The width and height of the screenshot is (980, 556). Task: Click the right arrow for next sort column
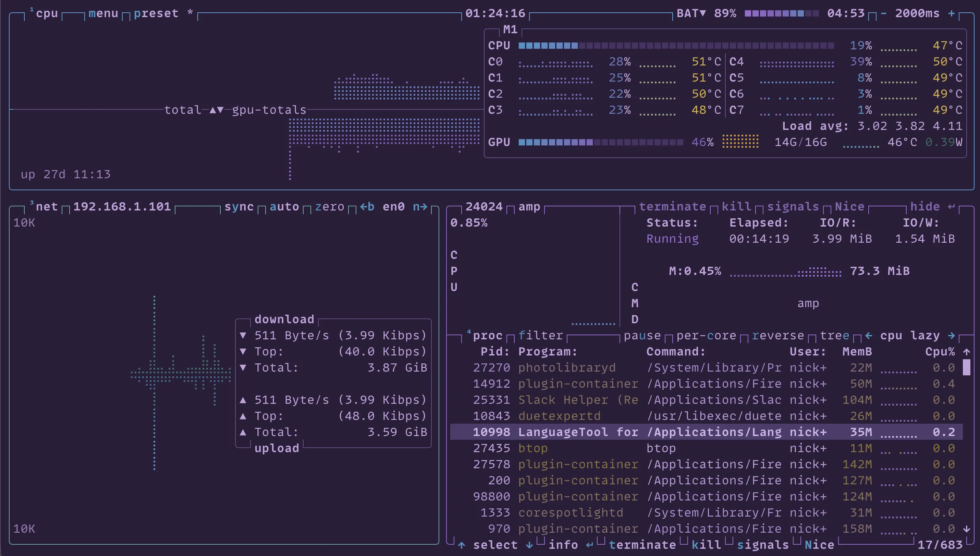click(951, 336)
